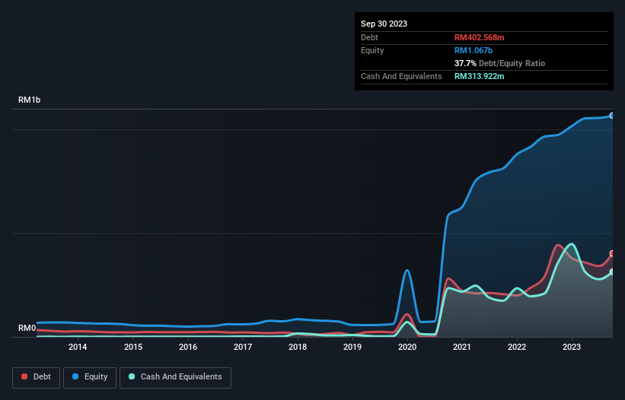Select the 2015 x-axis label
This screenshot has height=400, width=625.
point(133,347)
